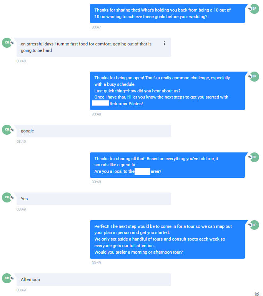Select the "Are you a local" message bubble
Image resolution: width=263 pixels, height=296 pixels.
(x=167, y=165)
